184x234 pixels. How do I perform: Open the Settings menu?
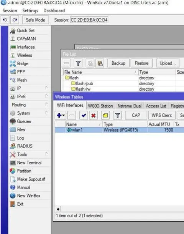click(x=30, y=11)
